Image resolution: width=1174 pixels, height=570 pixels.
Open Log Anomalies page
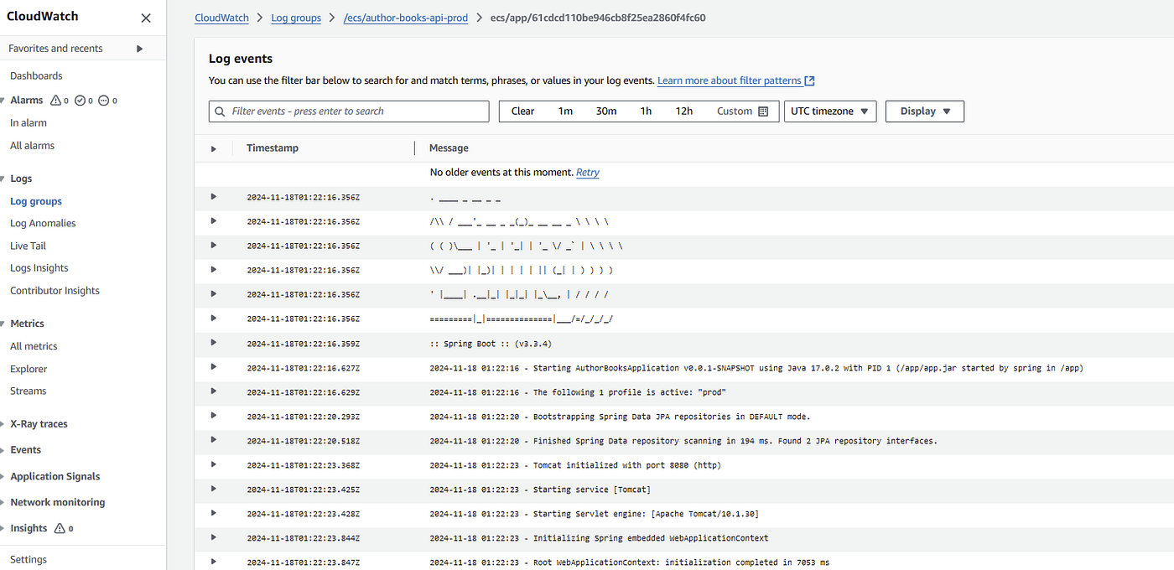pos(43,224)
